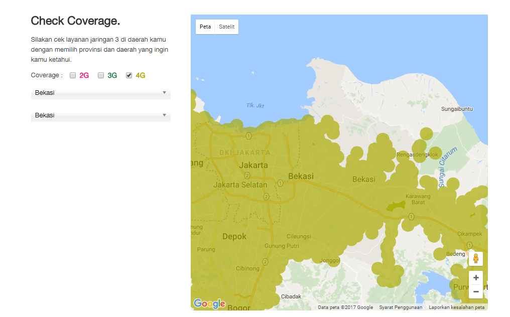
Task: Uncheck the 4G coverage checkbox
Action: 129,75
